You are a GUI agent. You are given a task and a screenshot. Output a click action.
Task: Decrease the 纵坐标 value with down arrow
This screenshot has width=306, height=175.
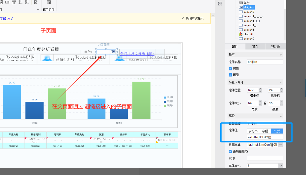click(281, 91)
